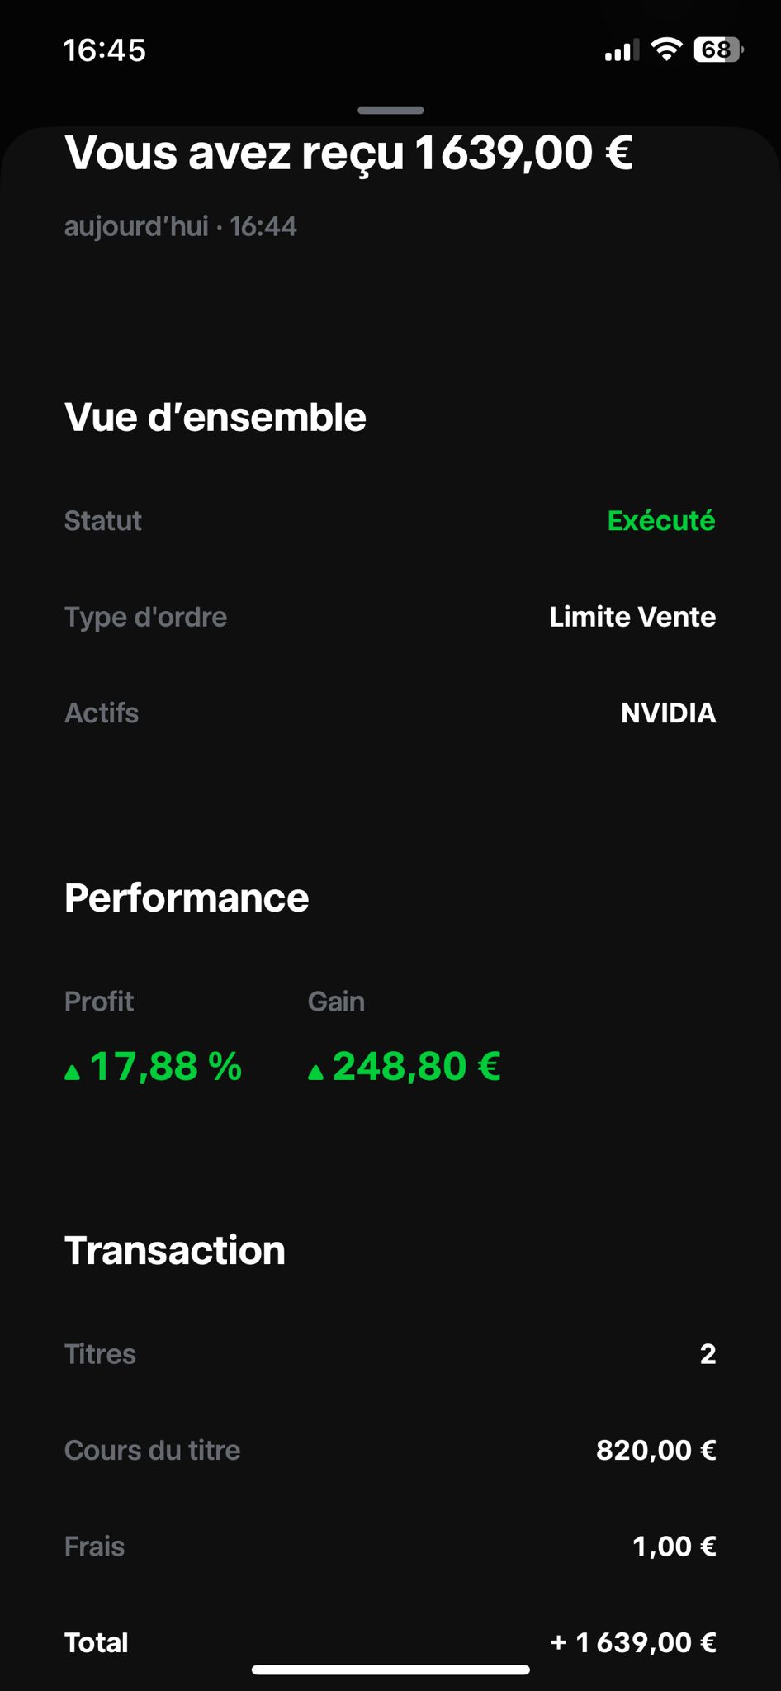Tap the Limite Vente order type
Viewport: 781px width, 1691px height.
click(632, 617)
